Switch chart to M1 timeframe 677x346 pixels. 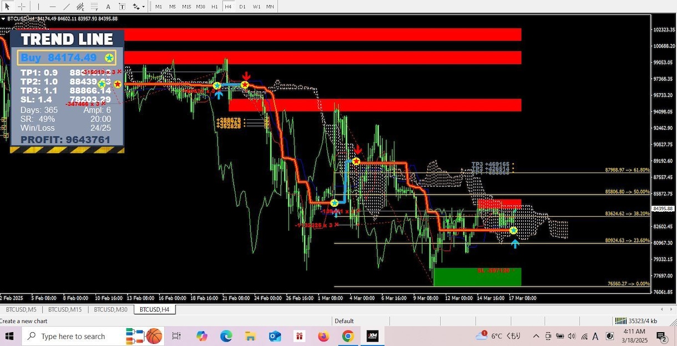(159, 7)
